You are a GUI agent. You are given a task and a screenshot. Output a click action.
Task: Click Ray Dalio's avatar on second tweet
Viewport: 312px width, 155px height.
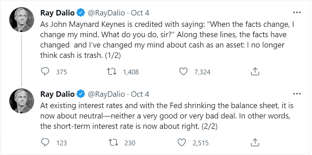pos(21,101)
